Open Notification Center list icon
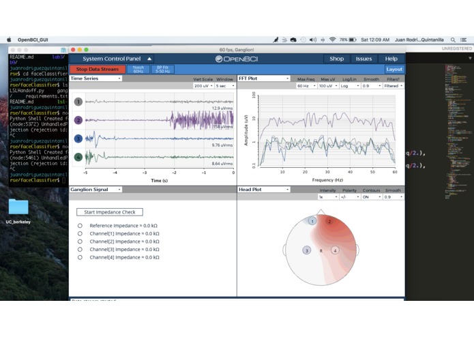 click(x=463, y=40)
